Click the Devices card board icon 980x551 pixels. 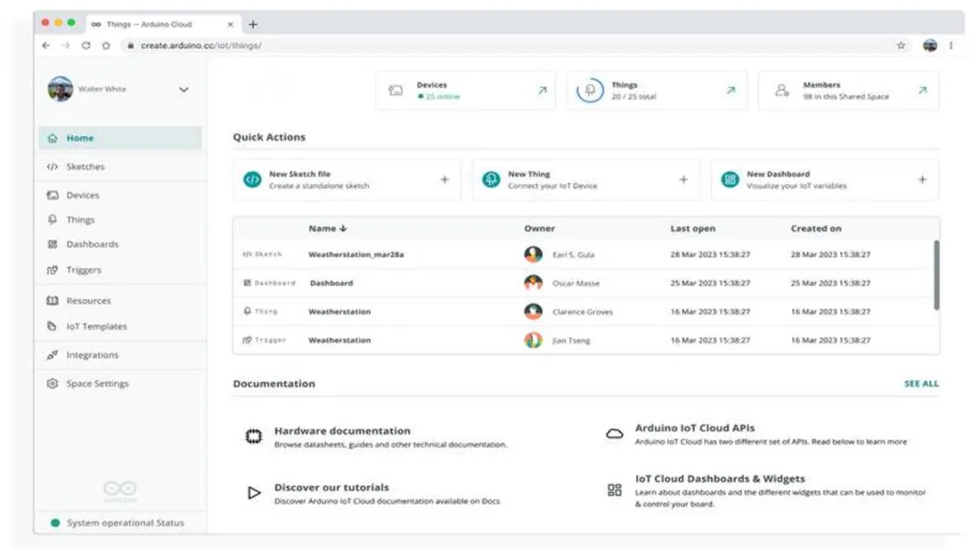396,91
